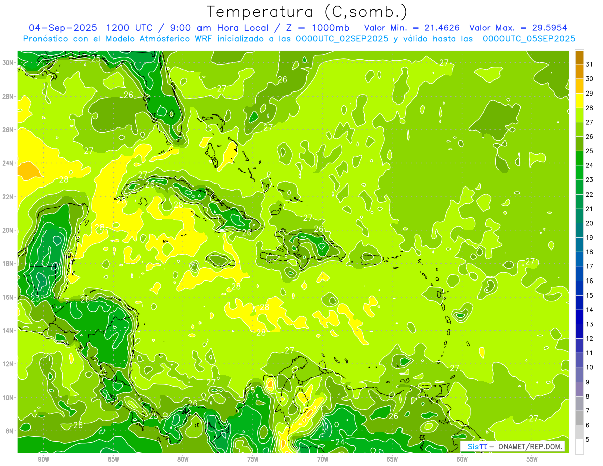603x466 pixels.
Task: Click the 8N latitude axis label
Action: pos(10,431)
